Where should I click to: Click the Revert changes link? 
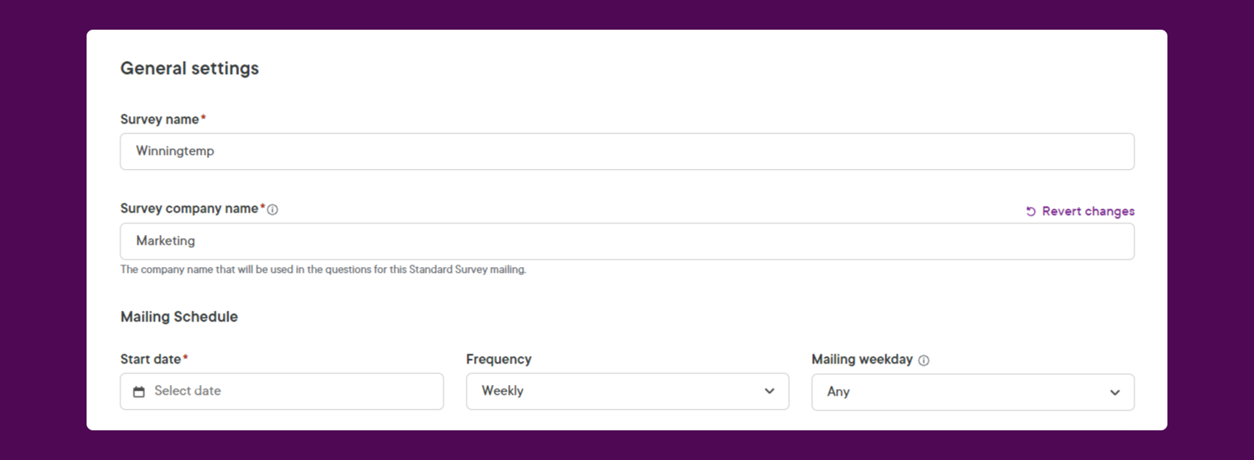point(1080,211)
